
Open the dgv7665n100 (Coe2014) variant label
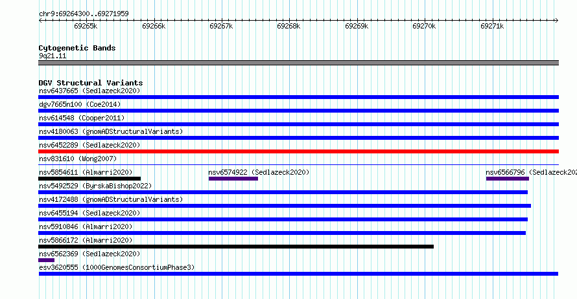(80, 104)
